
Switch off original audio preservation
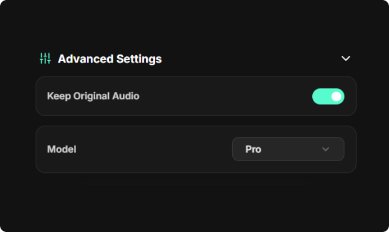pos(328,96)
